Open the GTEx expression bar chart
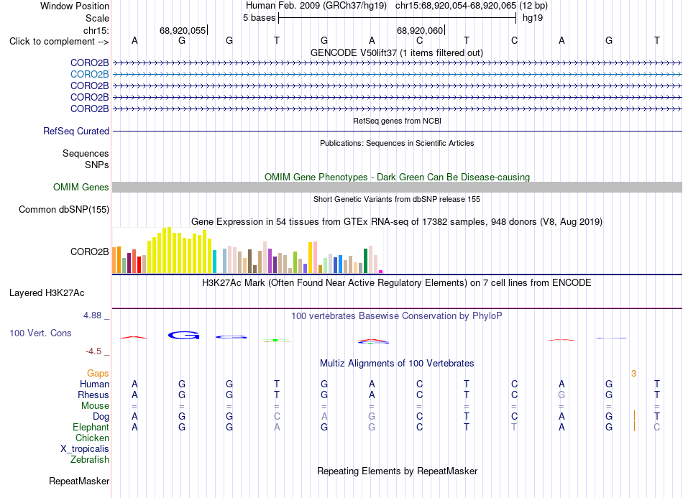683x498 pixels. pos(247,250)
